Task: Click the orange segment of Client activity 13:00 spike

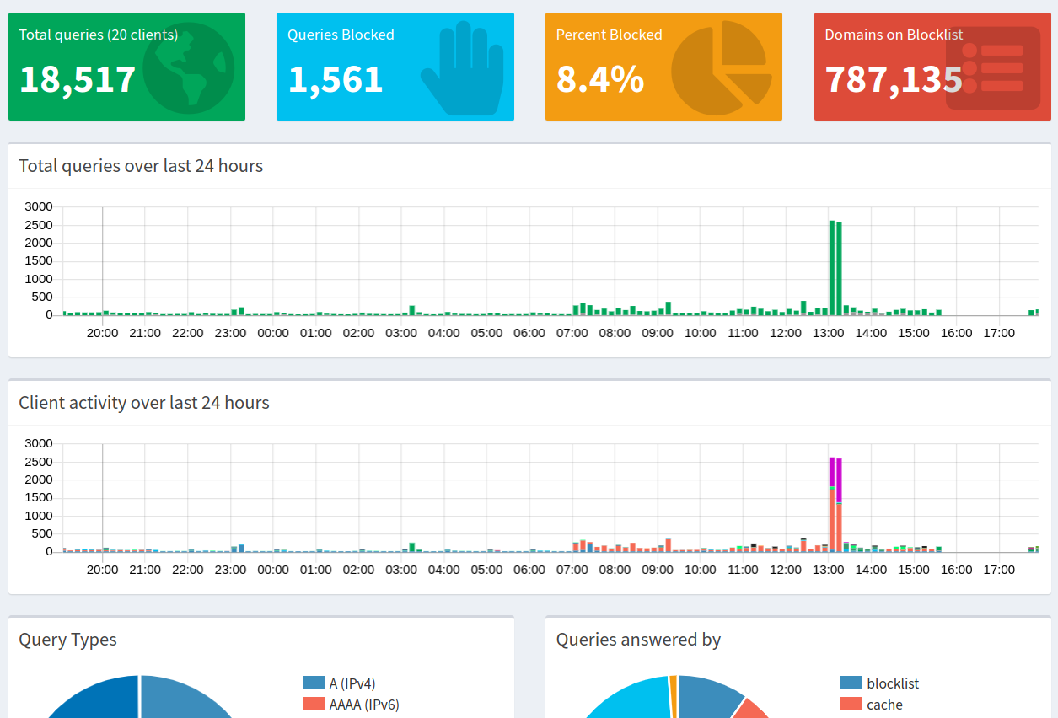Action: pyautogui.click(x=832, y=520)
